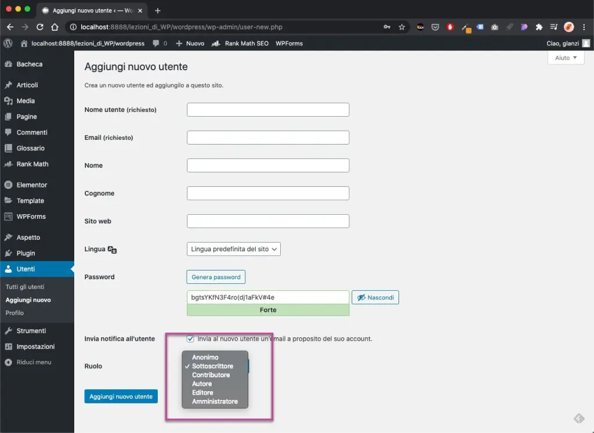The height and width of the screenshot is (433, 594).
Task: Open the browser three-dot menu
Action: click(584, 27)
